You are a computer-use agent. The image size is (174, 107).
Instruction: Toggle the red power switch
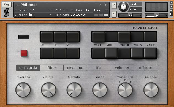tap(24, 53)
